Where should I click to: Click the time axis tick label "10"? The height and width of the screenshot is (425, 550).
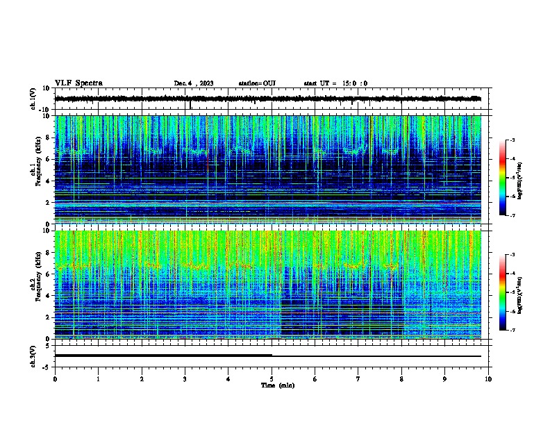pyautogui.click(x=488, y=379)
